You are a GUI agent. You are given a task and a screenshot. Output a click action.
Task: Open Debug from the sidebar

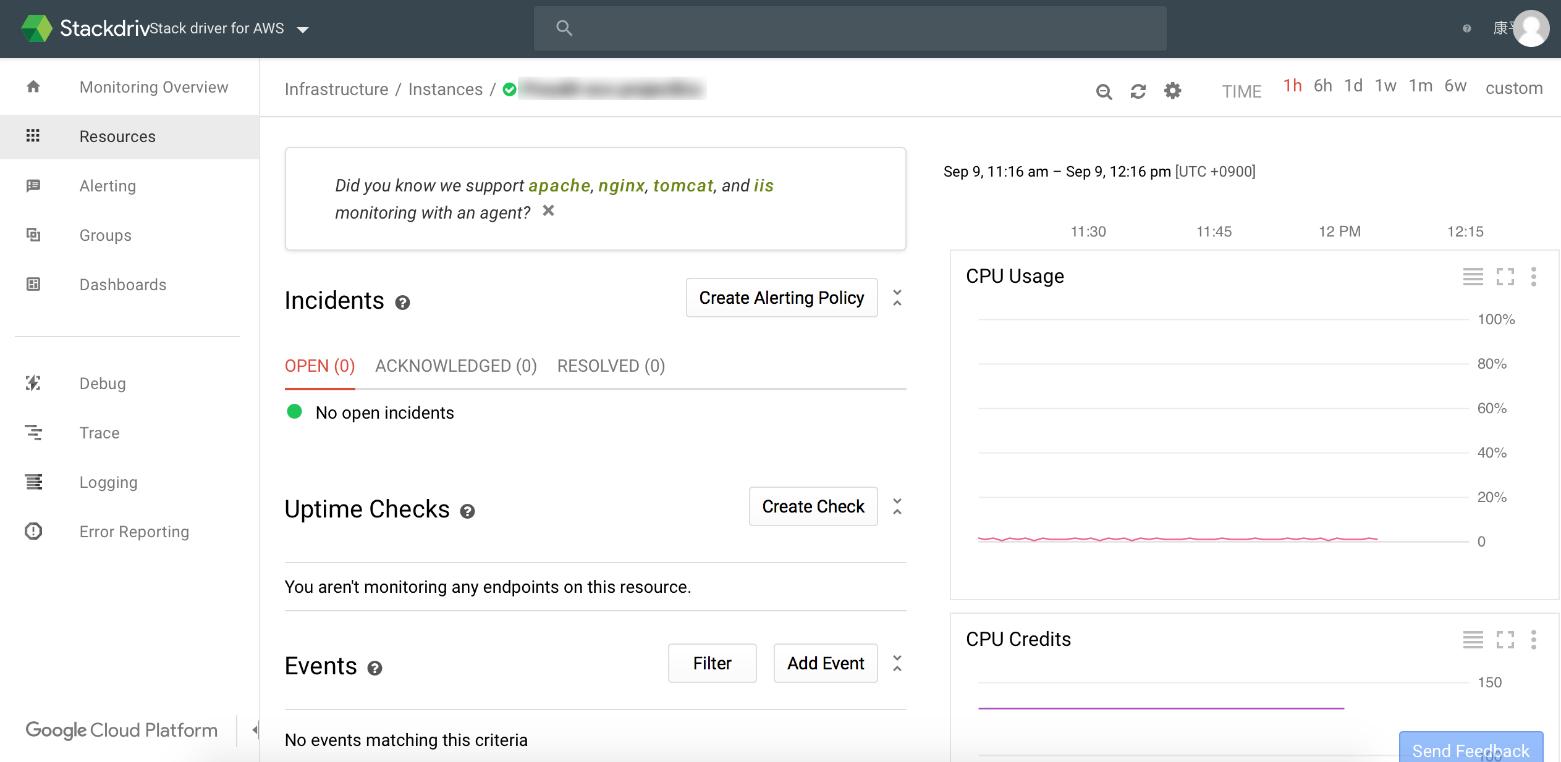pos(102,383)
